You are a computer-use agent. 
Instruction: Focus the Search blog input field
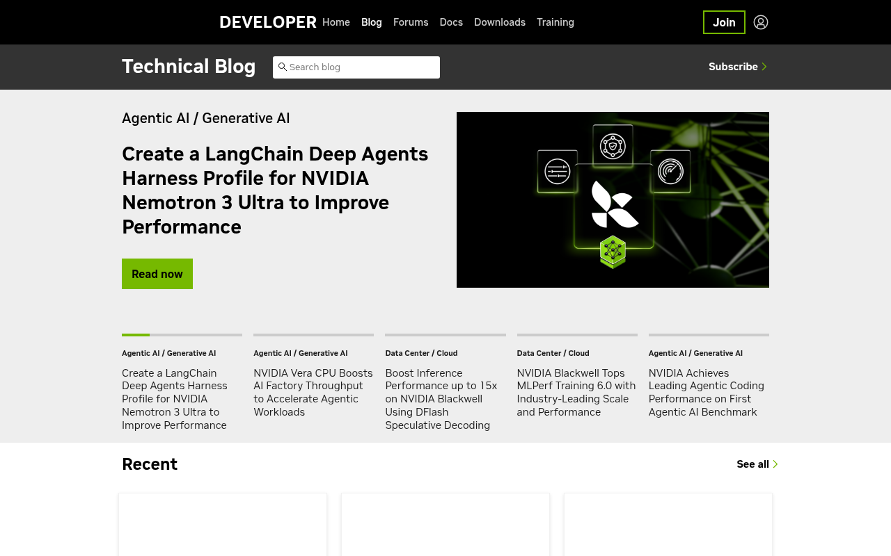[x=356, y=67]
